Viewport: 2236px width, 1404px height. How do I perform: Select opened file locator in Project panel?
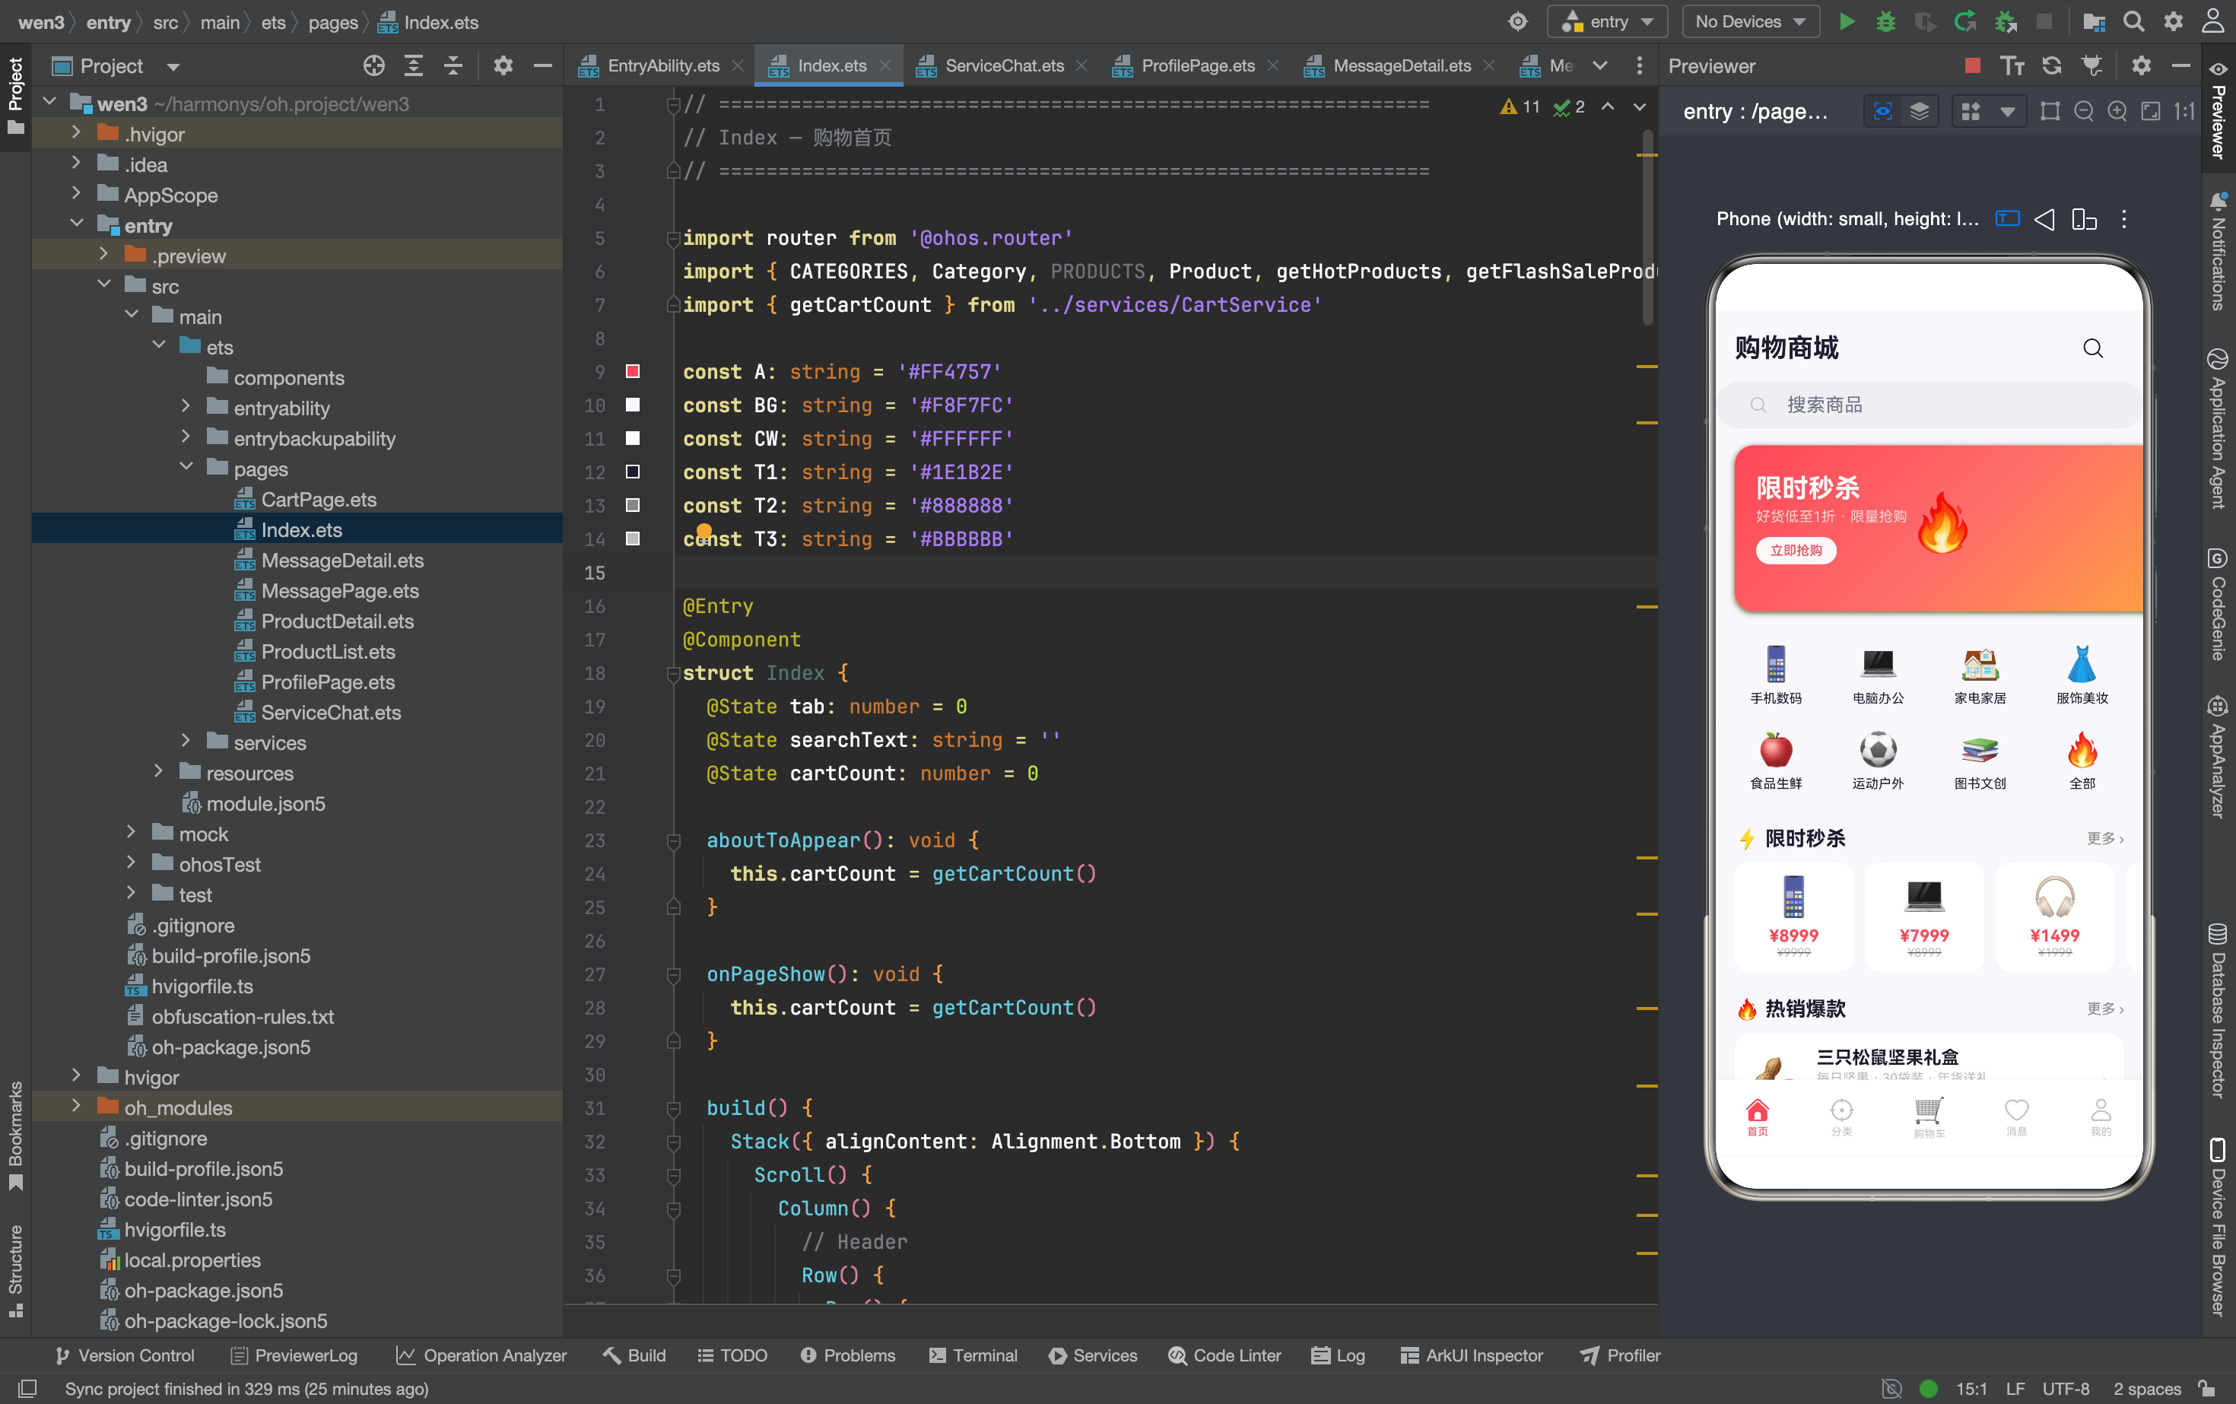click(x=373, y=66)
